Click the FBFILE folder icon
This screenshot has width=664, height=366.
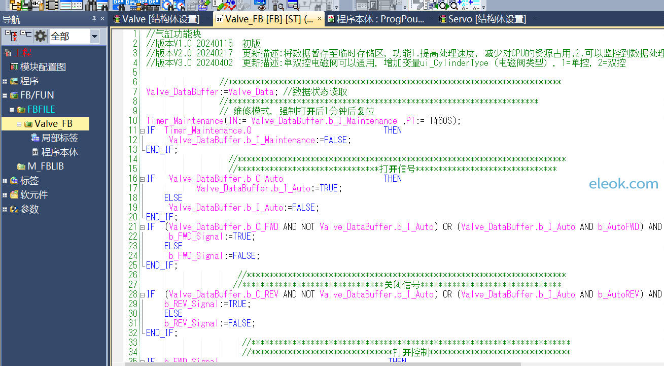point(21,109)
